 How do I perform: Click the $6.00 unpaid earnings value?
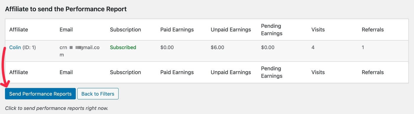217,47
